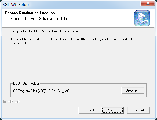157x120 pixels.
Task: Click the separator line beside InstallShield
Action: (88, 102)
